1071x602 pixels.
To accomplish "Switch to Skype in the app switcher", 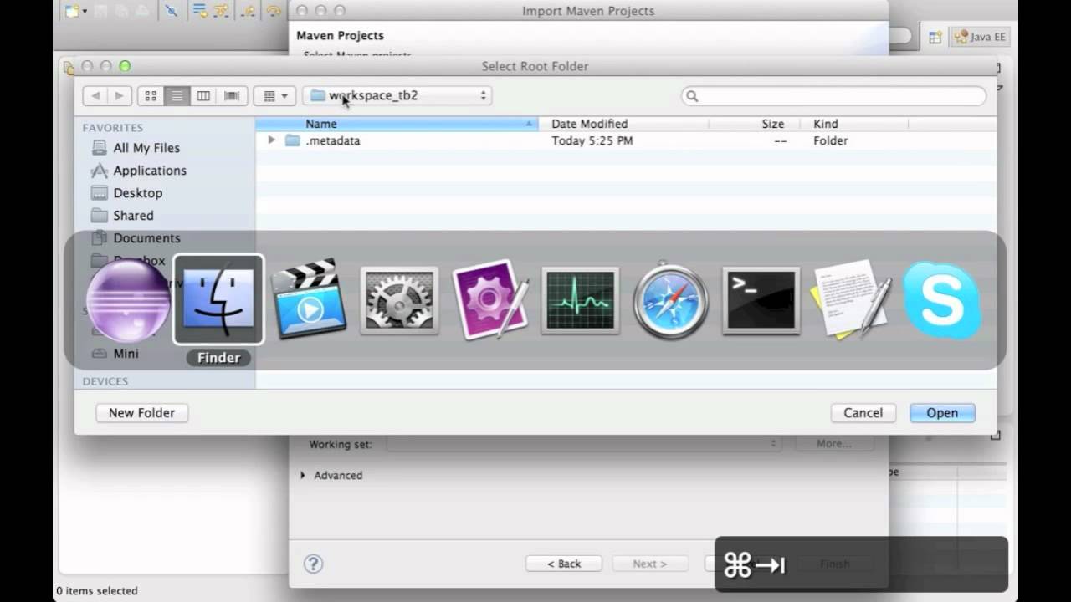I will pyautogui.click(x=942, y=301).
